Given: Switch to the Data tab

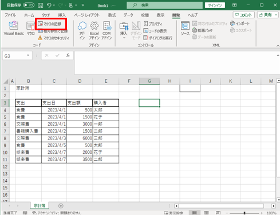Looking at the screenshot, I should (128, 15).
